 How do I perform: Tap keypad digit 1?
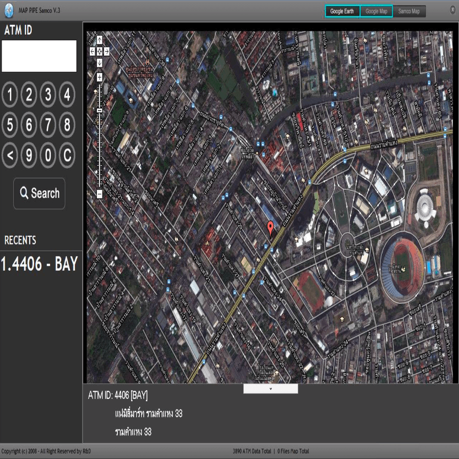pos(10,94)
